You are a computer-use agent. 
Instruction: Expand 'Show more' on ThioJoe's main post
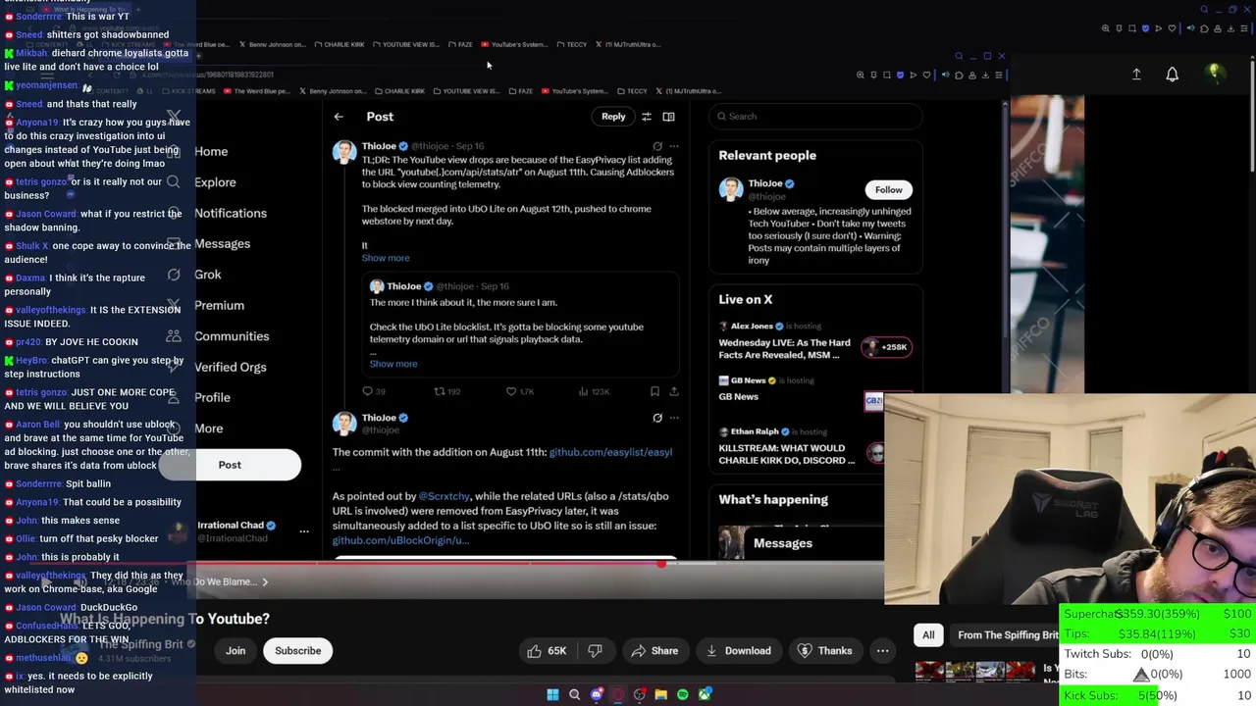pos(386,258)
